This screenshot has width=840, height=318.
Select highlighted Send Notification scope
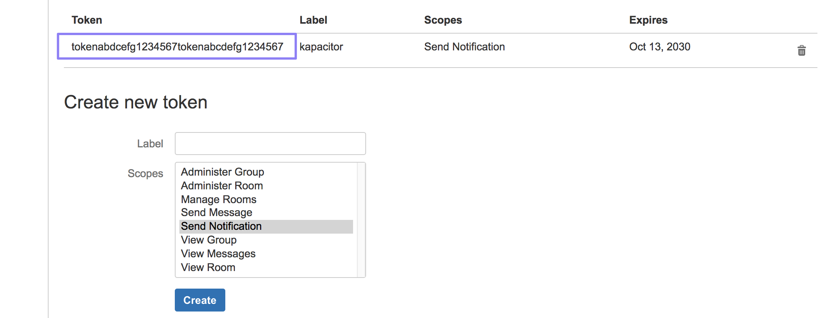click(221, 226)
